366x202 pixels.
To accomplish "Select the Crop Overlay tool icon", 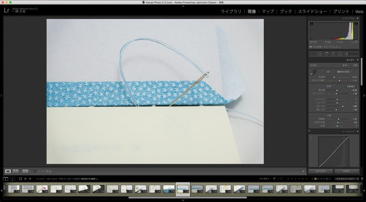I will pos(312,54).
